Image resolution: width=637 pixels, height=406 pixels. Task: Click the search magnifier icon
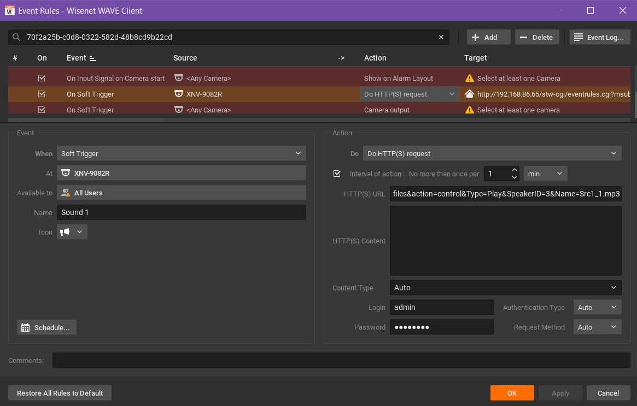[16, 37]
